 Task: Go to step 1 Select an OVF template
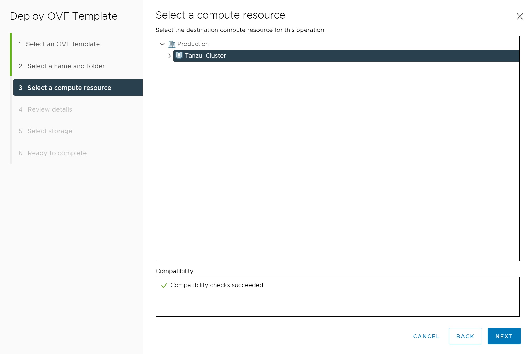pyautogui.click(x=63, y=44)
